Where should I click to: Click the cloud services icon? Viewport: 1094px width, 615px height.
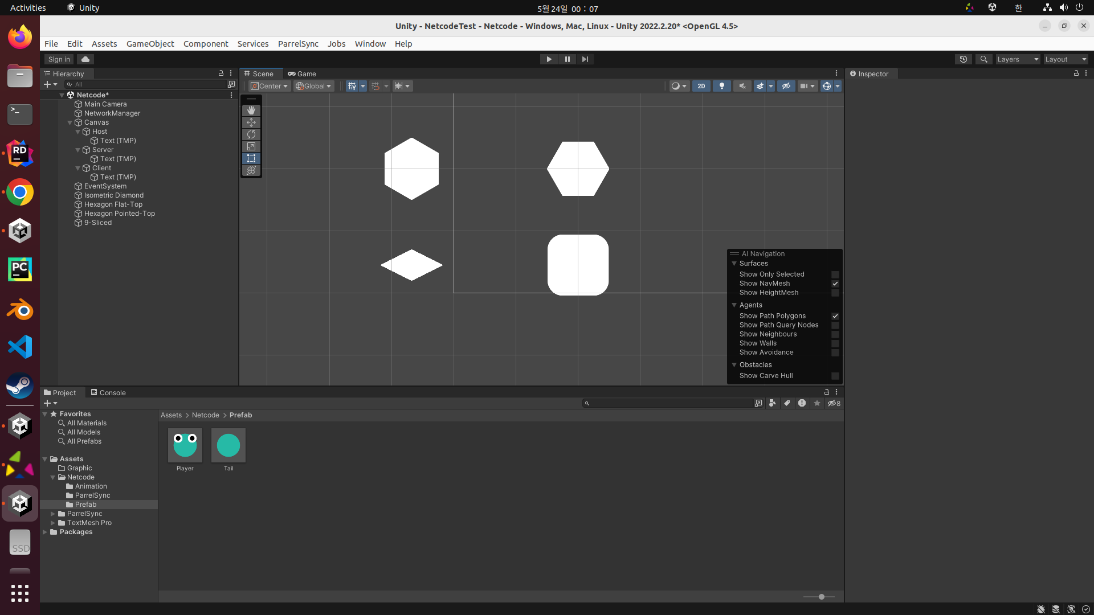tap(85, 59)
